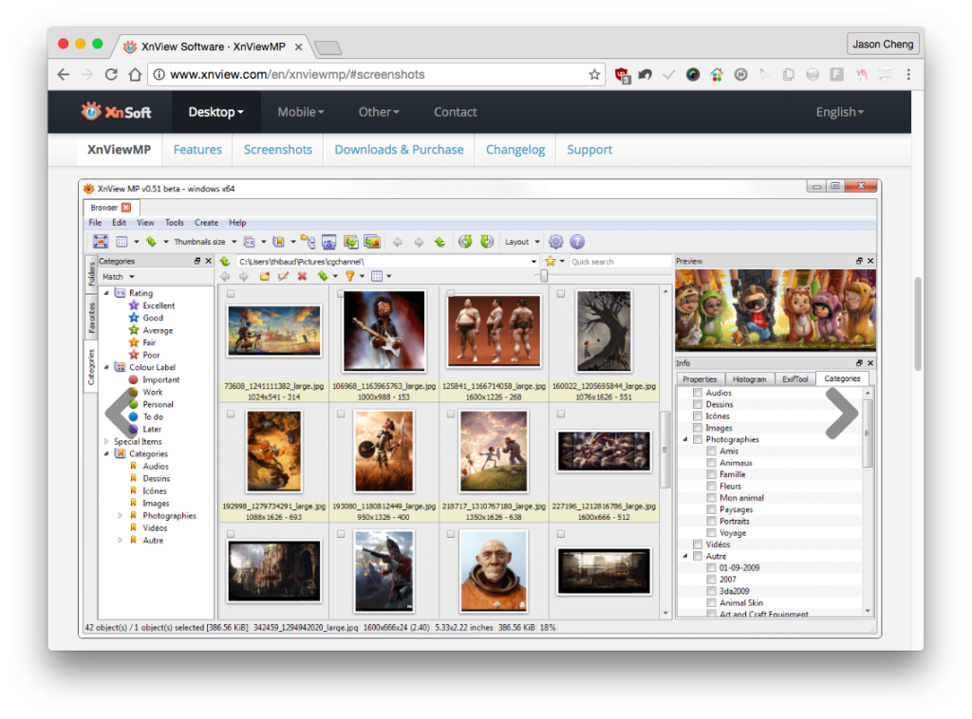The width and height of the screenshot is (972, 719).
Task: Click the rotate right green icon
Action: click(x=487, y=242)
